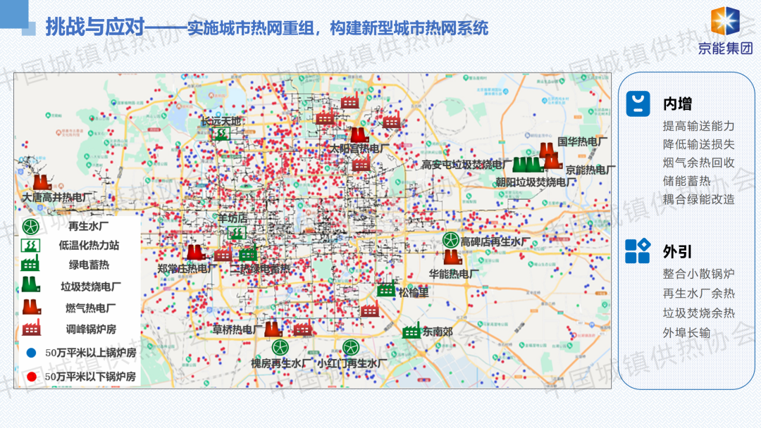761x428 pixels.
Task: Click the 提高输送能力 text item
Action: [698, 126]
